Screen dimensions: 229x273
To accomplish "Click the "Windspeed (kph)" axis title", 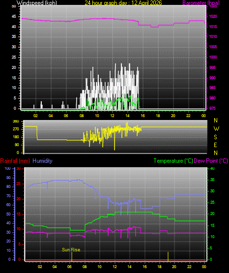I will (x=37, y=2).
